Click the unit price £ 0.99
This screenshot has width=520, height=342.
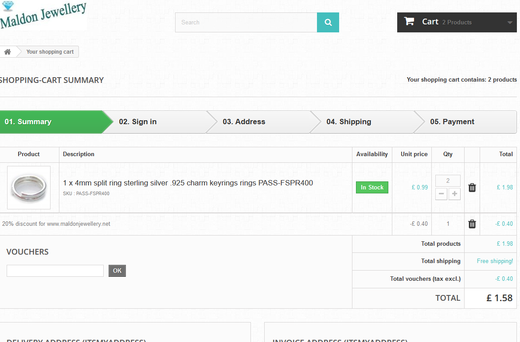[419, 188]
